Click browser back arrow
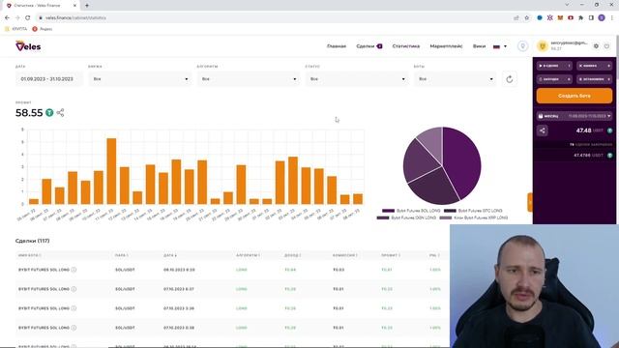Image resolution: width=619 pixels, height=348 pixels. tap(7, 17)
